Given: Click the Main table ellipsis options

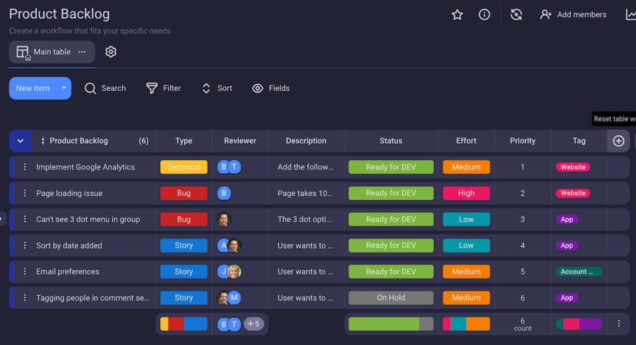Looking at the screenshot, I should tap(82, 52).
